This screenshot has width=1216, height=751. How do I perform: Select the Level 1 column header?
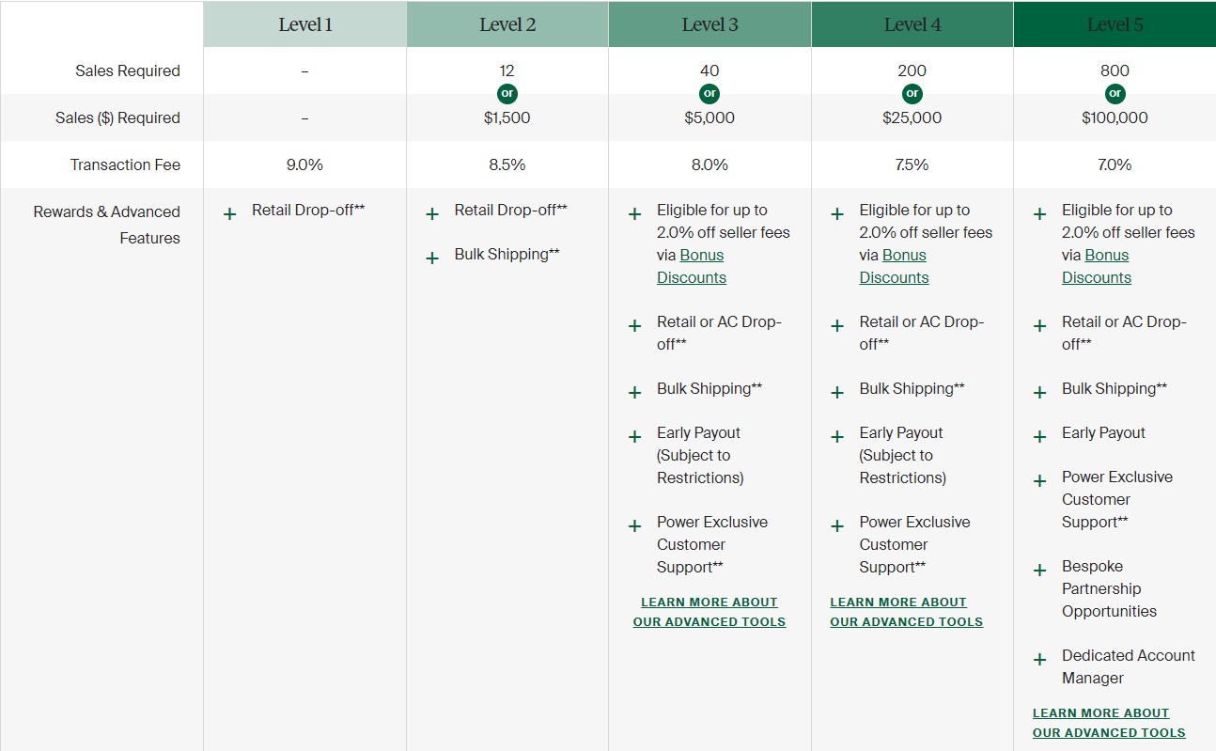305,24
